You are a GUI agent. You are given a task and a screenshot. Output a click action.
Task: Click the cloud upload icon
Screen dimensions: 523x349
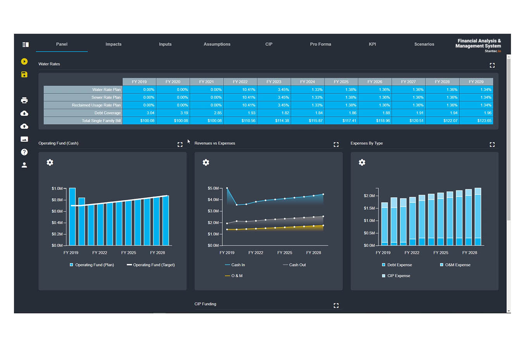coord(24,126)
